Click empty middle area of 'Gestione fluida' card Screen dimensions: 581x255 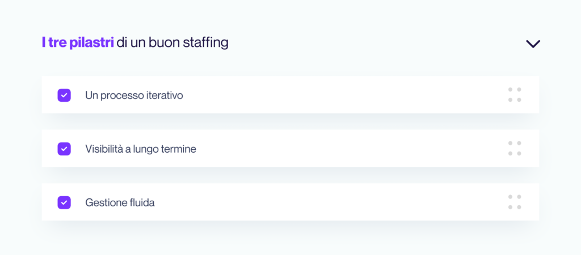(x=340, y=202)
